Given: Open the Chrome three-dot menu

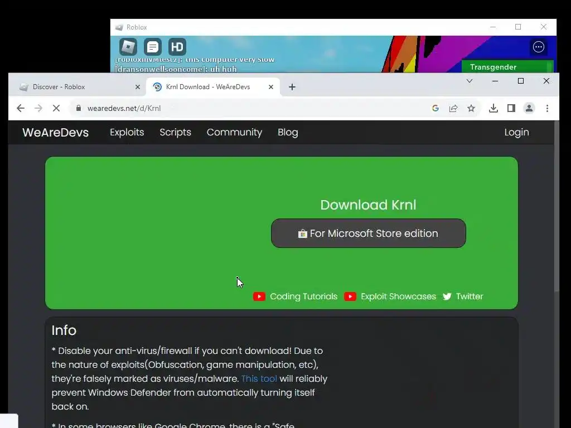Looking at the screenshot, I should click(x=547, y=108).
